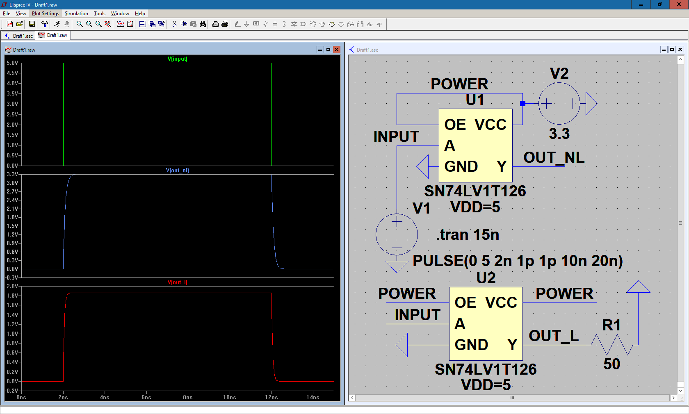Click the Zoom Full Extents crossed magnifier icon
Viewport: 689px width, 414px height.
[x=108, y=24]
